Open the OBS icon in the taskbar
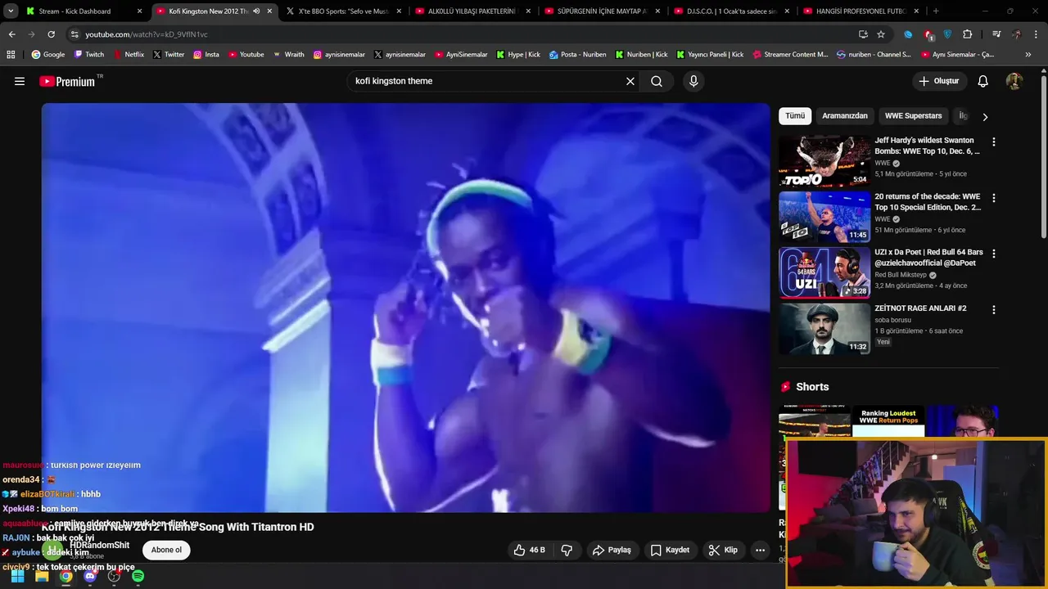1048x589 pixels. pos(114,576)
